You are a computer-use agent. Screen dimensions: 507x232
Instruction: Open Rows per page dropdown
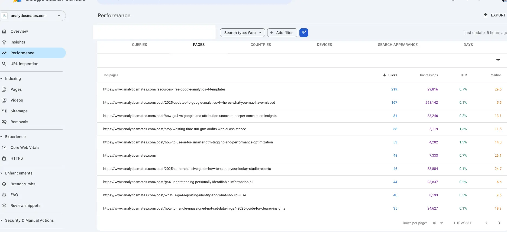pyautogui.click(x=438, y=223)
